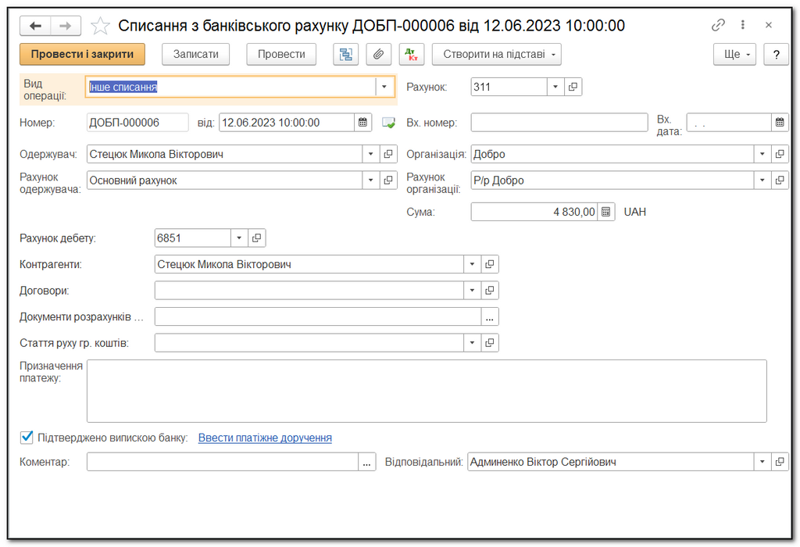Open calendar for Вх. дата field
The height and width of the screenshot is (547, 800).
point(780,123)
